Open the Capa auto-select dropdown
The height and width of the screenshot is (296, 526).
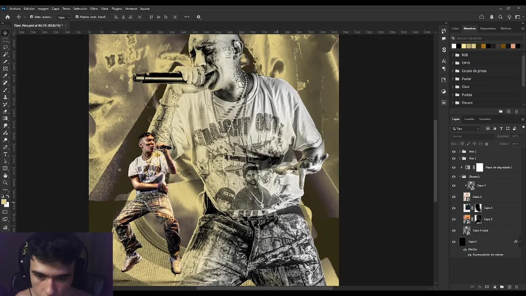click(x=63, y=17)
